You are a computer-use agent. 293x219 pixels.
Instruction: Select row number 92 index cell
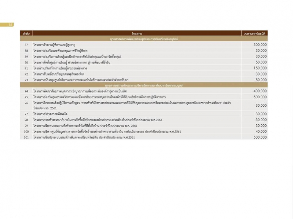pyautogui.click(x=26, y=74)
